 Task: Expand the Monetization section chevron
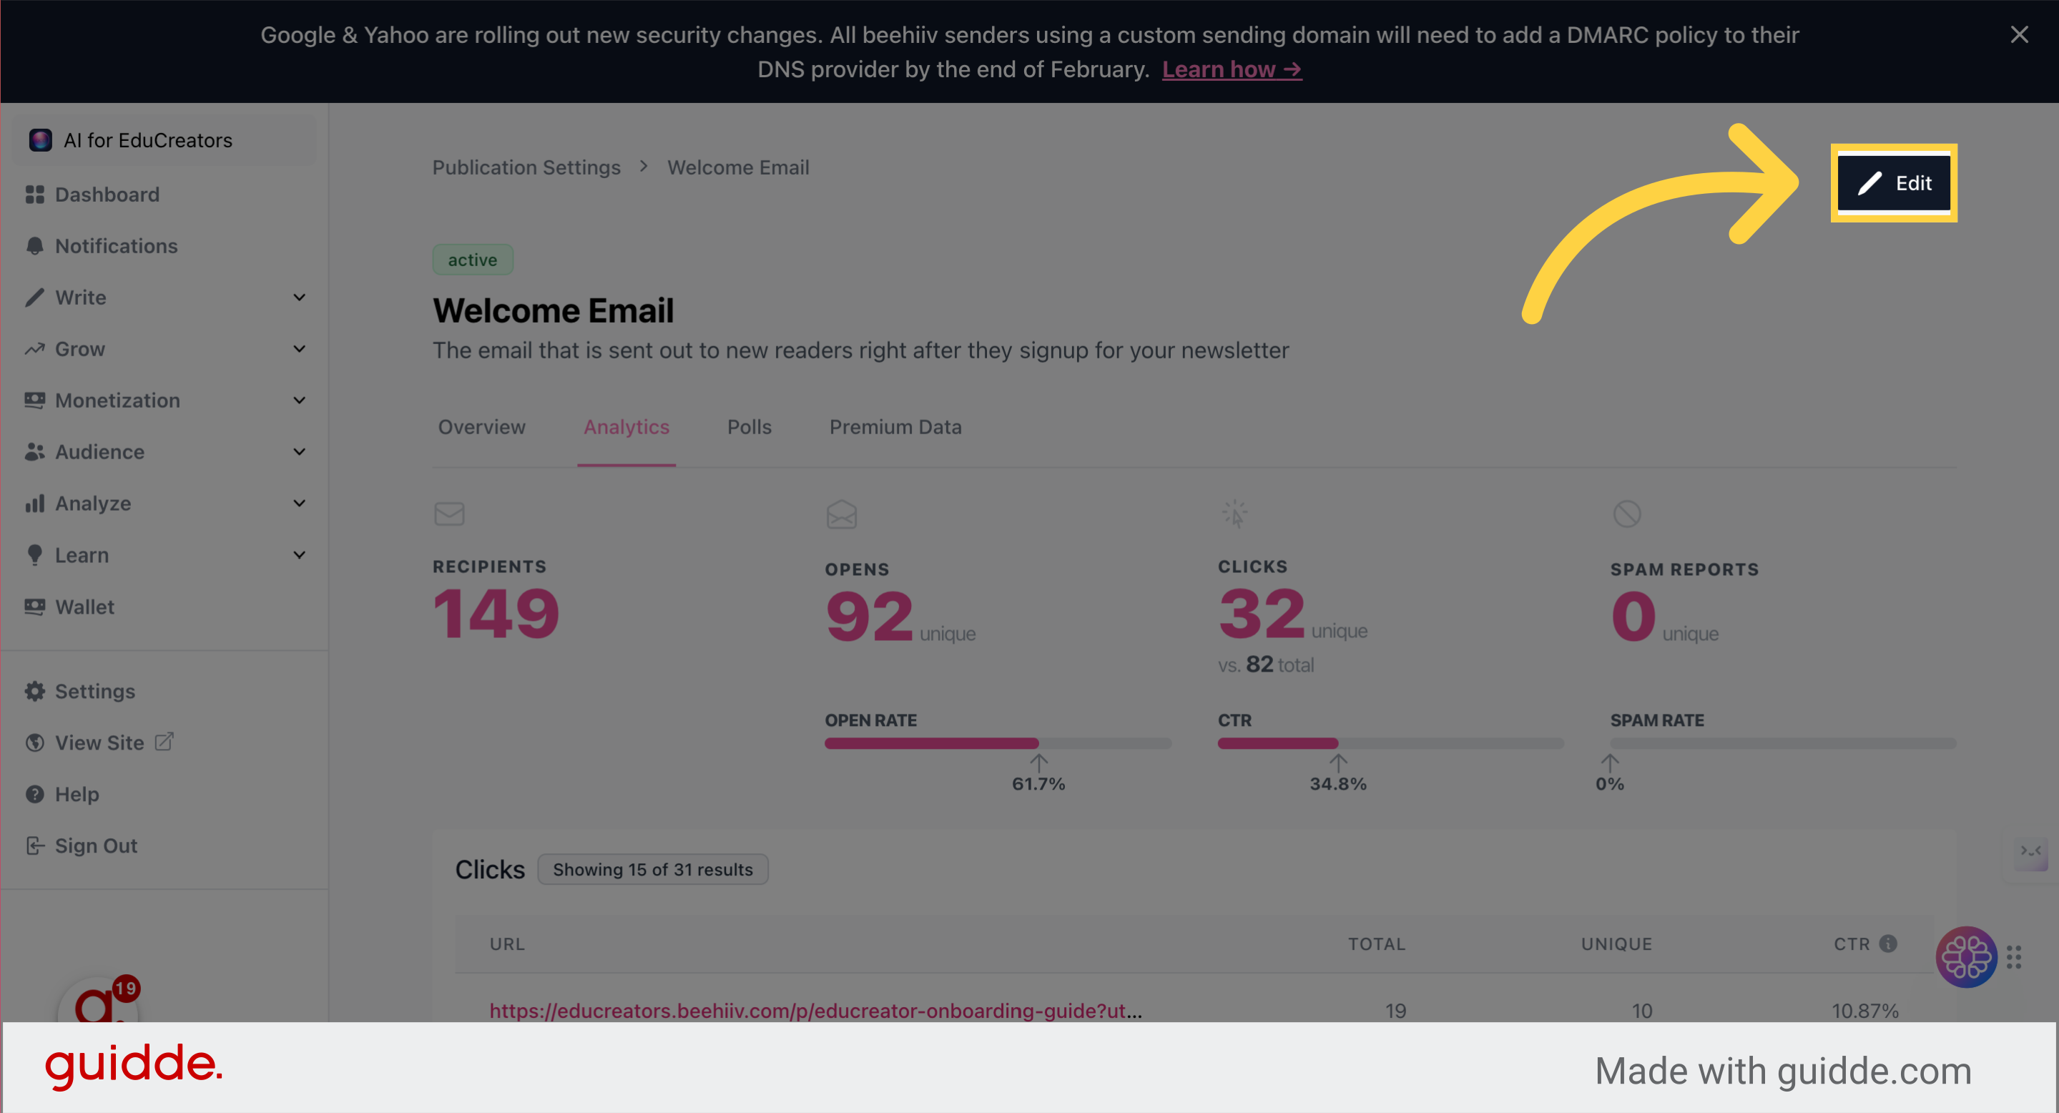tap(299, 400)
